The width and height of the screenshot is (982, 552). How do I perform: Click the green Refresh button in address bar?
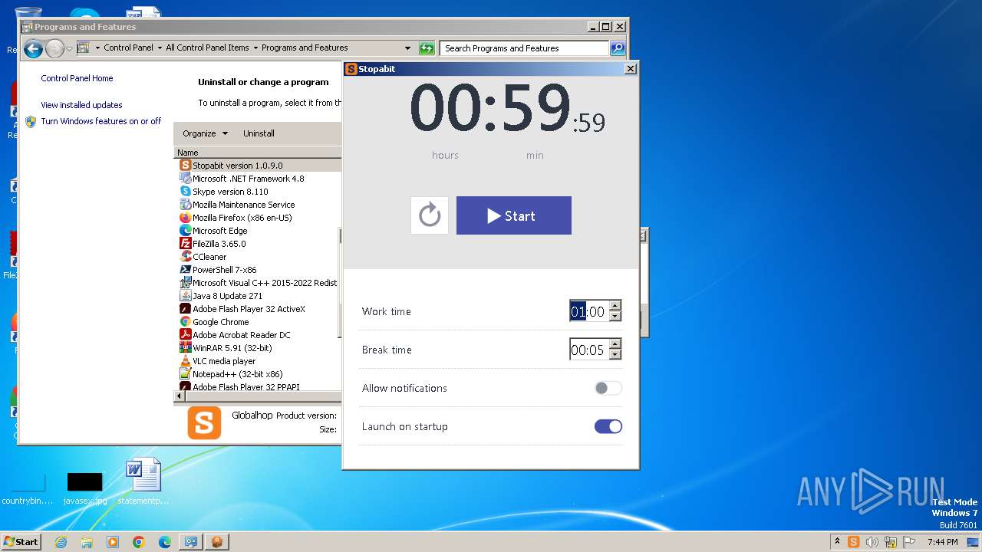pos(427,48)
